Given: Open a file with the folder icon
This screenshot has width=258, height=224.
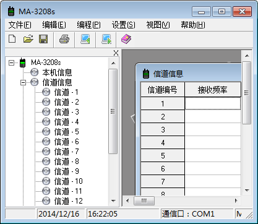Looking at the screenshot, I should click(x=28, y=39).
